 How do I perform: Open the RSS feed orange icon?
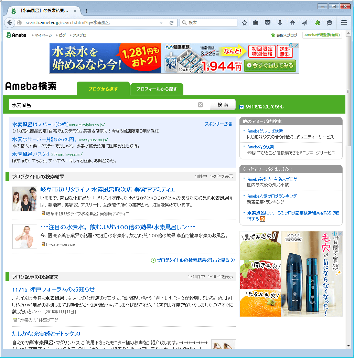(262, 219)
